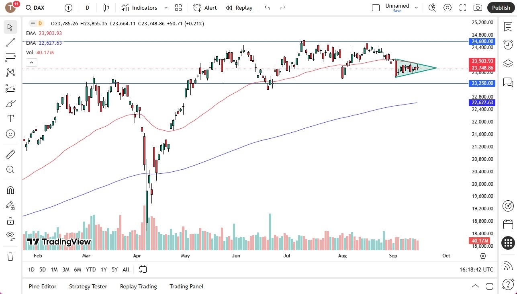
Task: Switch to the Strategy Tester tab
Action: (88, 286)
